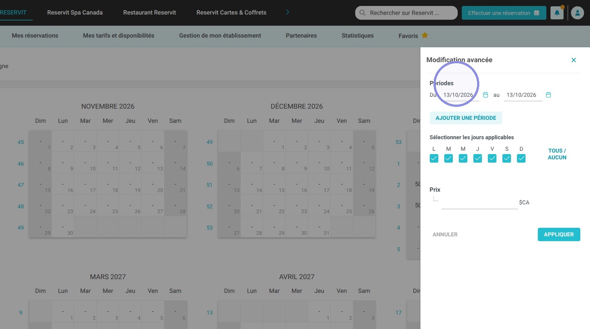Click the Favoris star icon

(x=425, y=35)
